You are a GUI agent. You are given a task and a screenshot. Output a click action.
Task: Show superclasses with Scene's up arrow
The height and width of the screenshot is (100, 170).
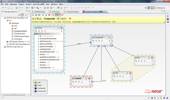coord(39,31)
